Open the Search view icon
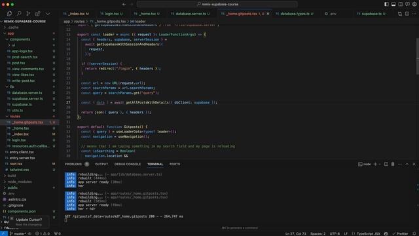The width and height of the screenshot is (419, 236). (19, 13)
